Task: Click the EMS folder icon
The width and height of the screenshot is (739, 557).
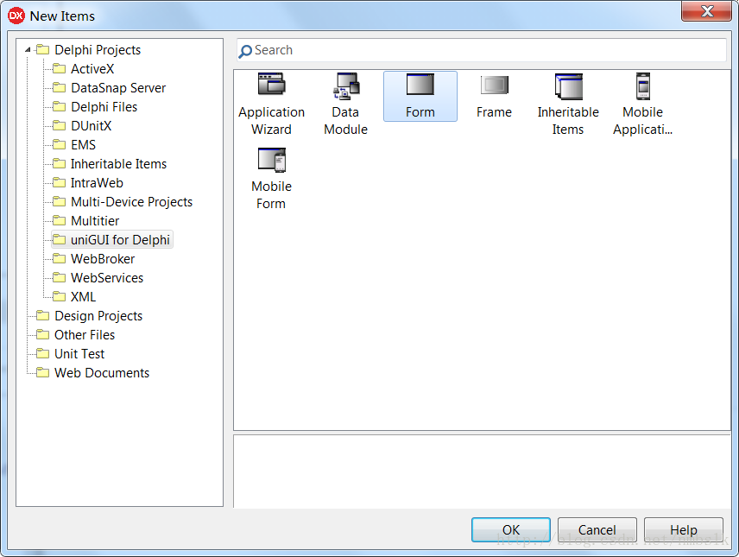Action: pos(60,144)
